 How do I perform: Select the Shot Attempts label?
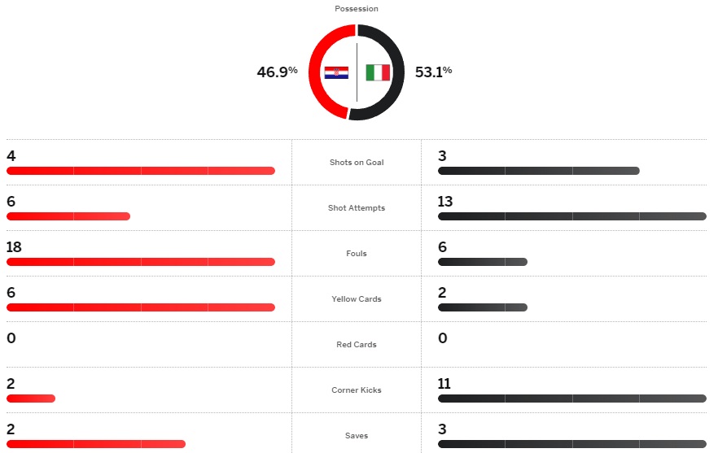pyautogui.click(x=357, y=207)
